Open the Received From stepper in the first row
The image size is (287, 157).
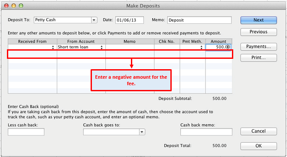tap(53, 47)
